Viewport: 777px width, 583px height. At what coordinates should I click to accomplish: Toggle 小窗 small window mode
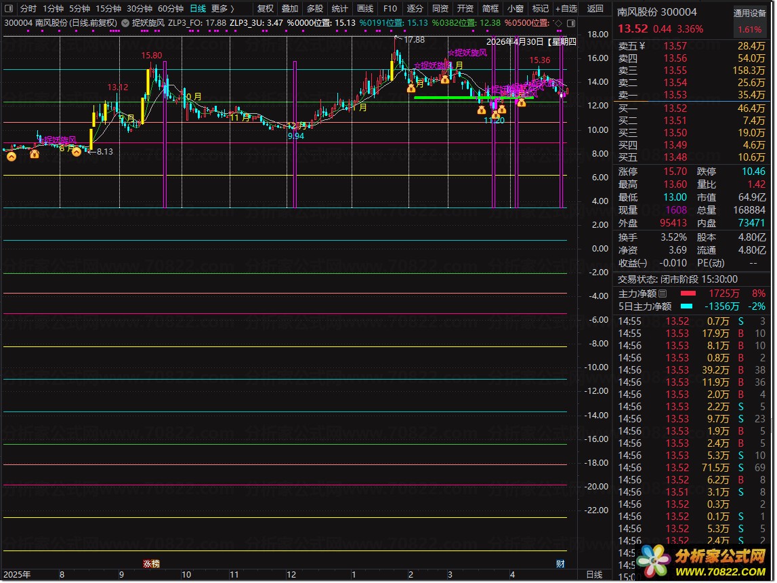516,8
